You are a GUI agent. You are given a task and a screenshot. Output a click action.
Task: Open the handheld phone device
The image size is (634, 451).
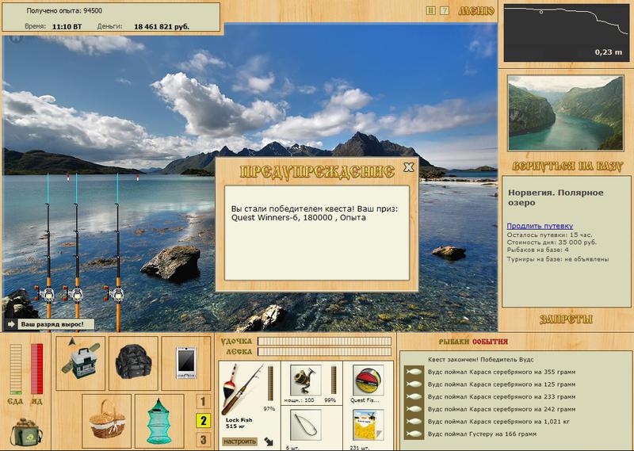[186, 363]
